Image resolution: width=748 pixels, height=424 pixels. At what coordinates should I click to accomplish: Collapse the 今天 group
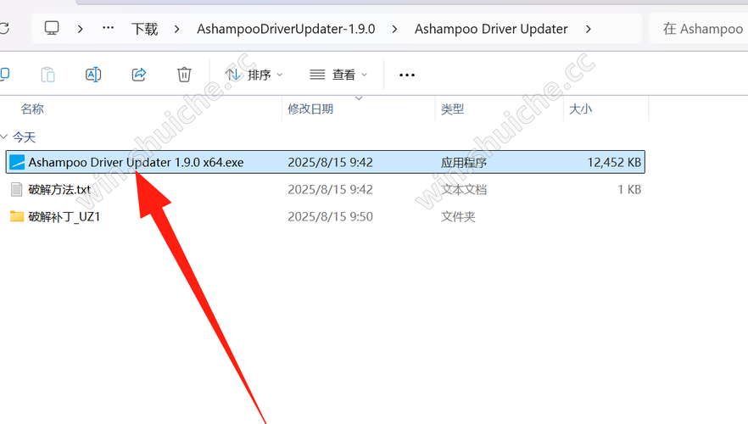point(4,137)
